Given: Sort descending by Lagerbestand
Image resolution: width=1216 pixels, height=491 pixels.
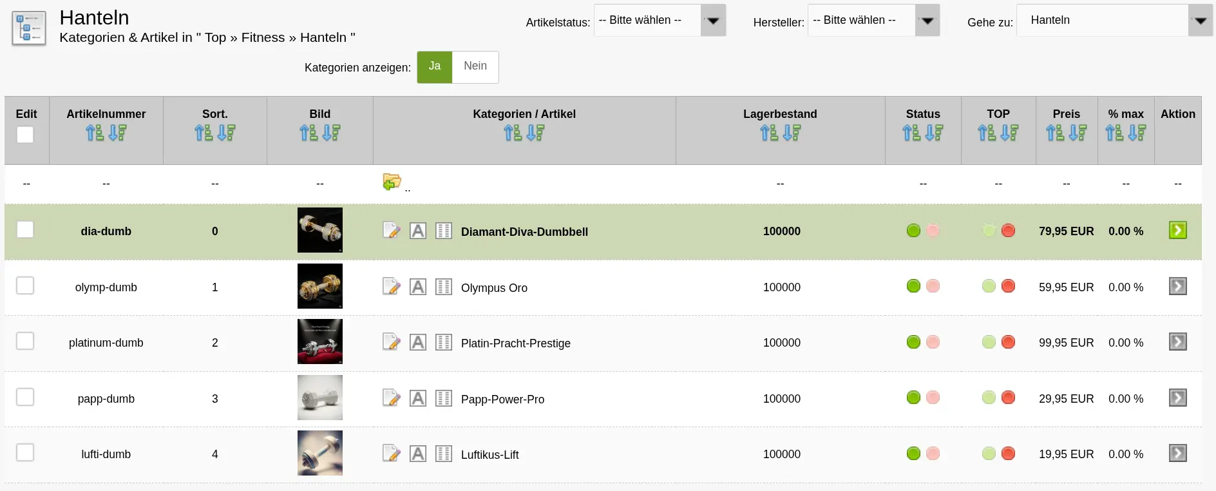Looking at the screenshot, I should [792, 133].
